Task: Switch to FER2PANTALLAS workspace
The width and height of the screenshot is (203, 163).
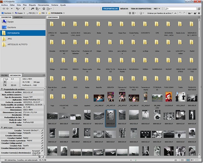Action: coord(111,9)
